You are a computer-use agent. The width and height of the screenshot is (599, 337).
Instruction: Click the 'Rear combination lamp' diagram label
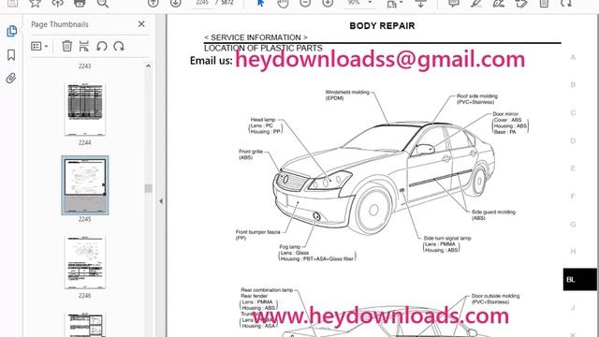[x=267, y=290]
